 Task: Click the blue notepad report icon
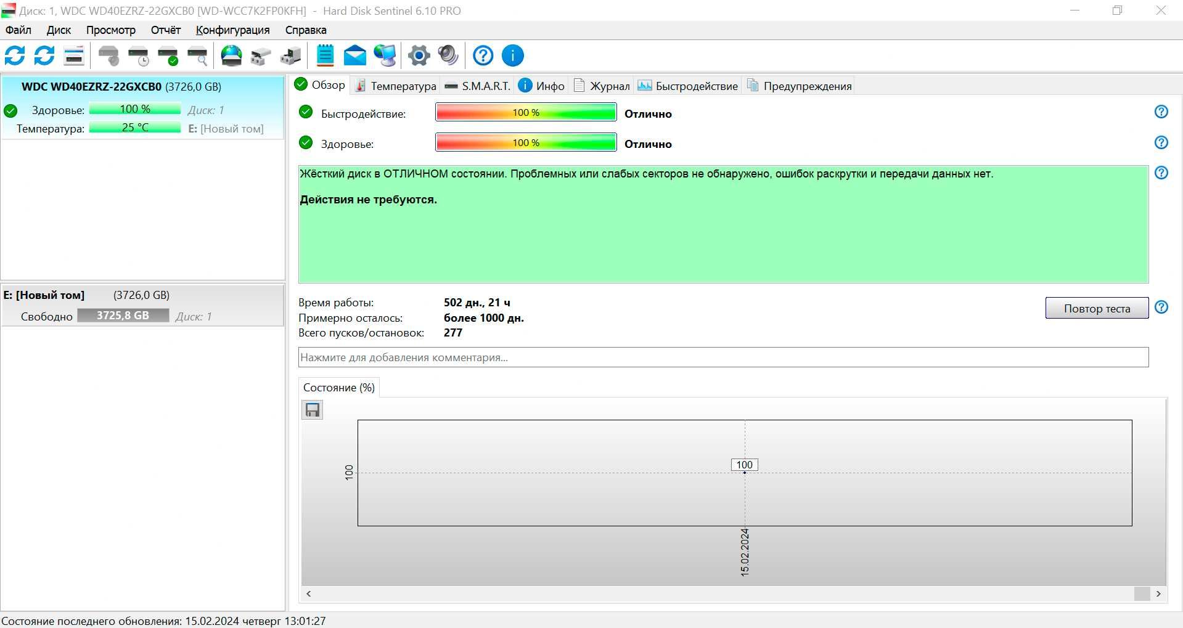pos(325,55)
